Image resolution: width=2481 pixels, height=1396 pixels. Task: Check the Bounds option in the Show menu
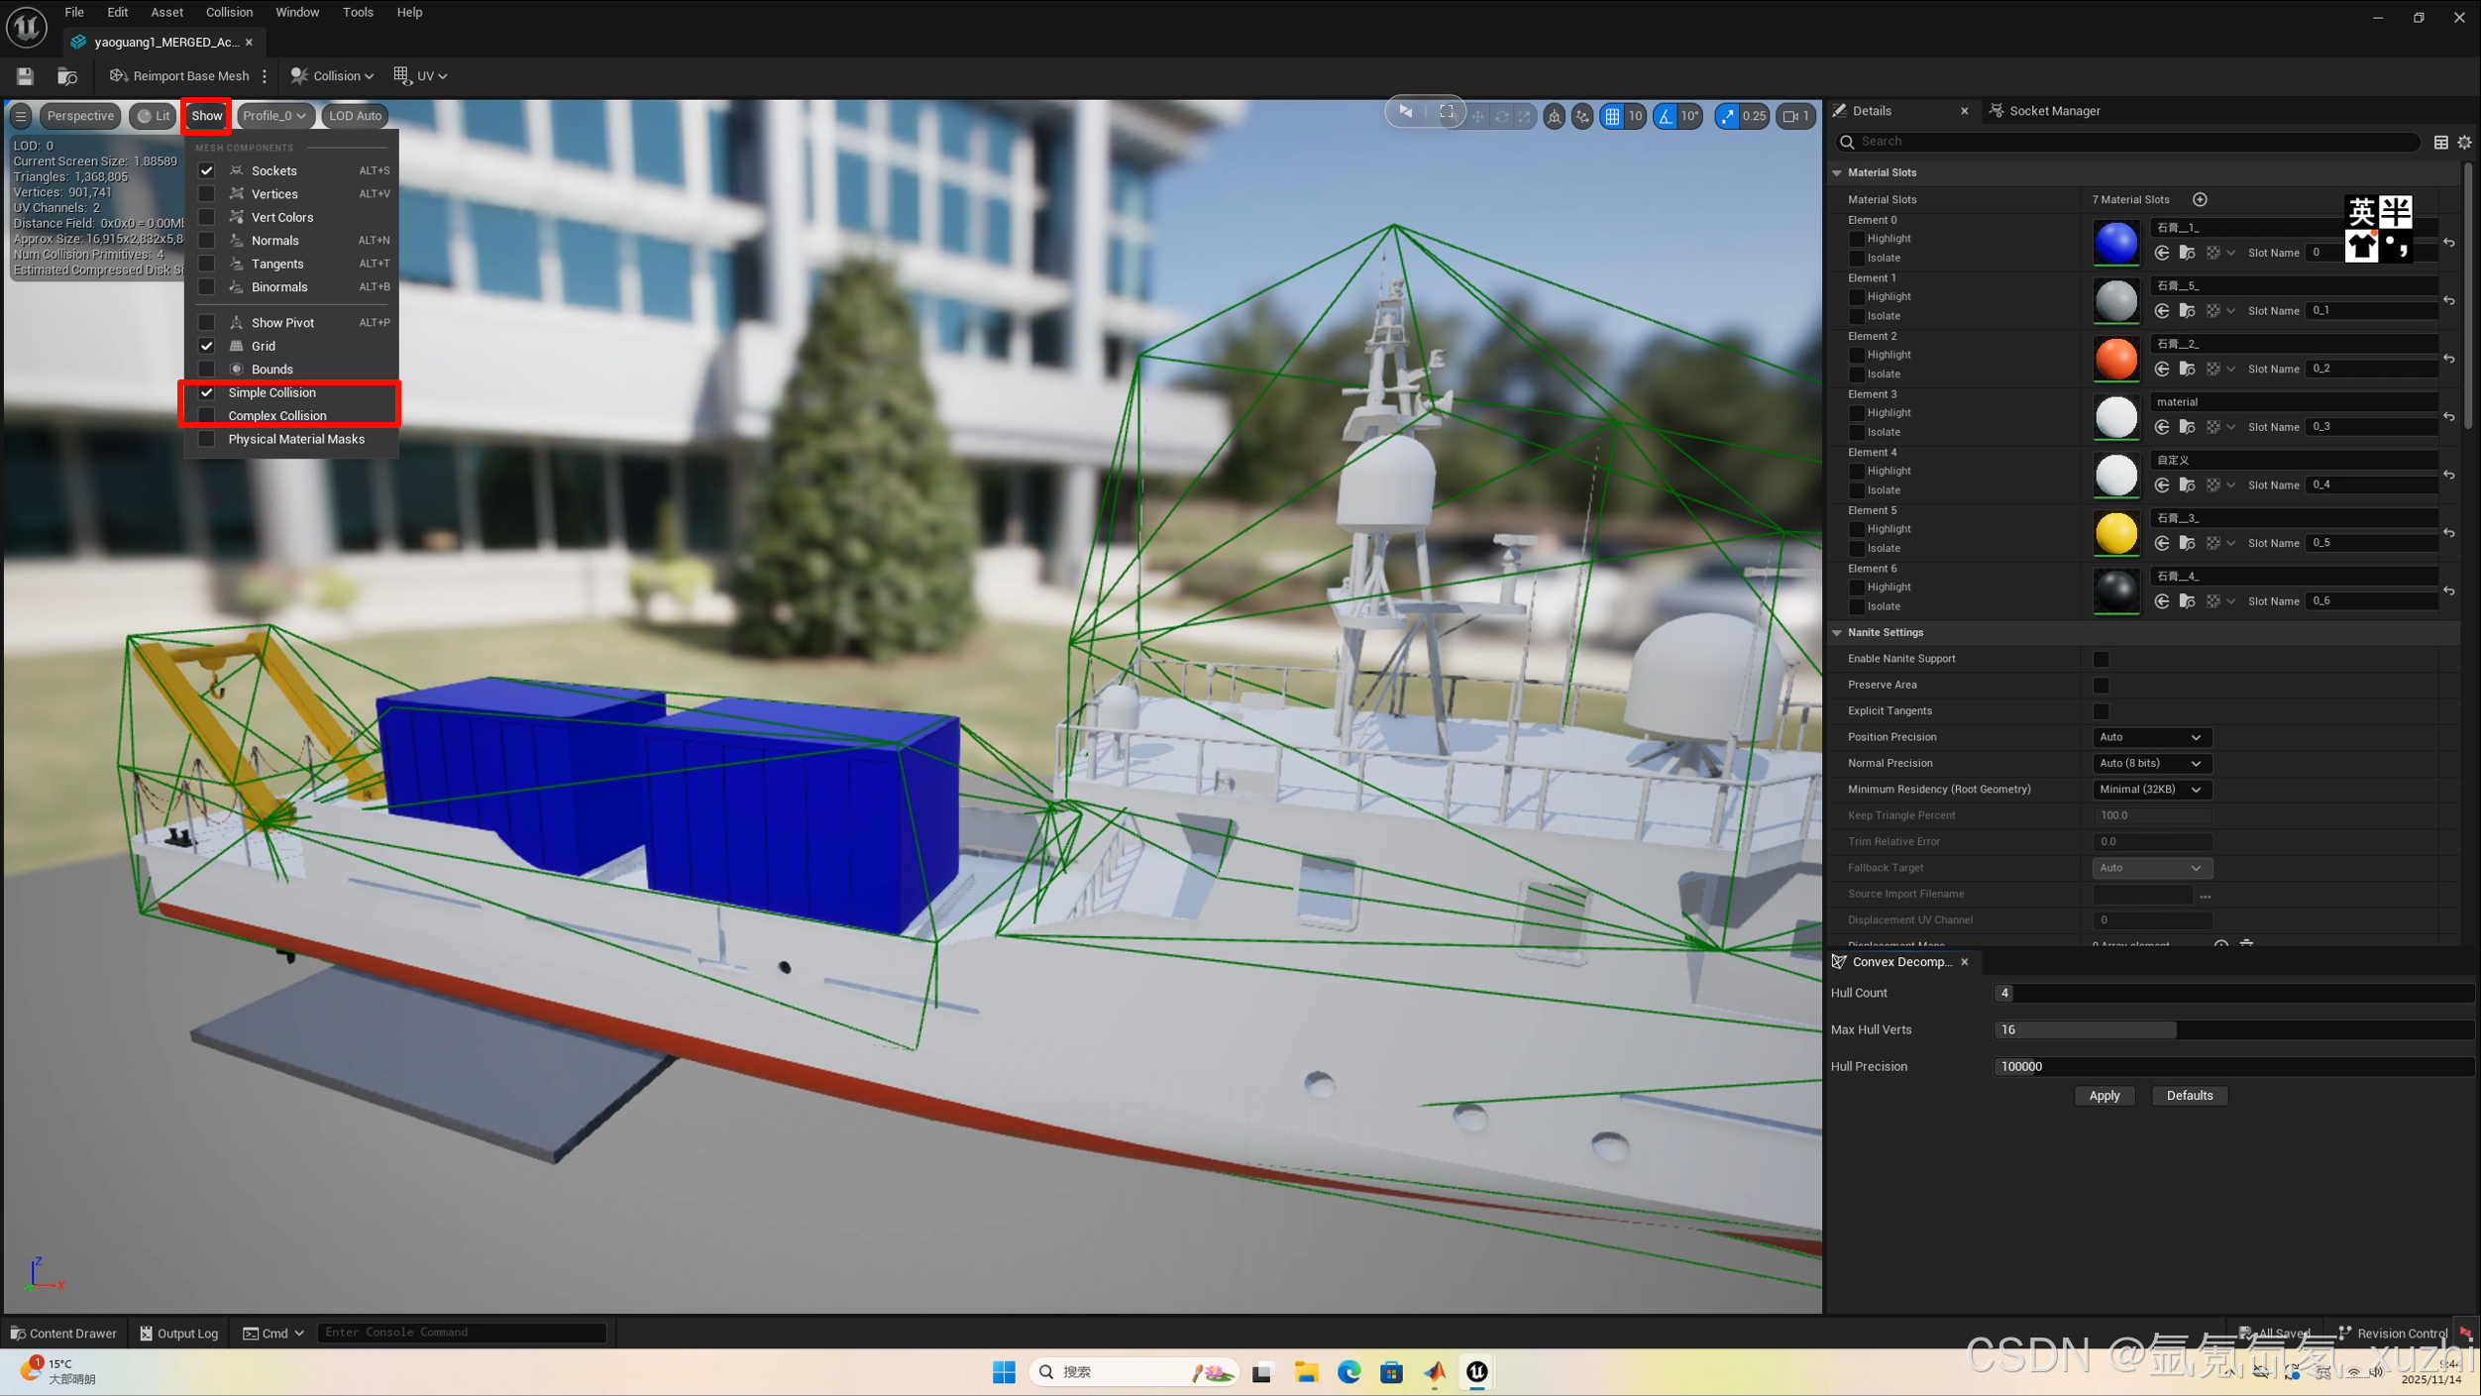[206, 369]
